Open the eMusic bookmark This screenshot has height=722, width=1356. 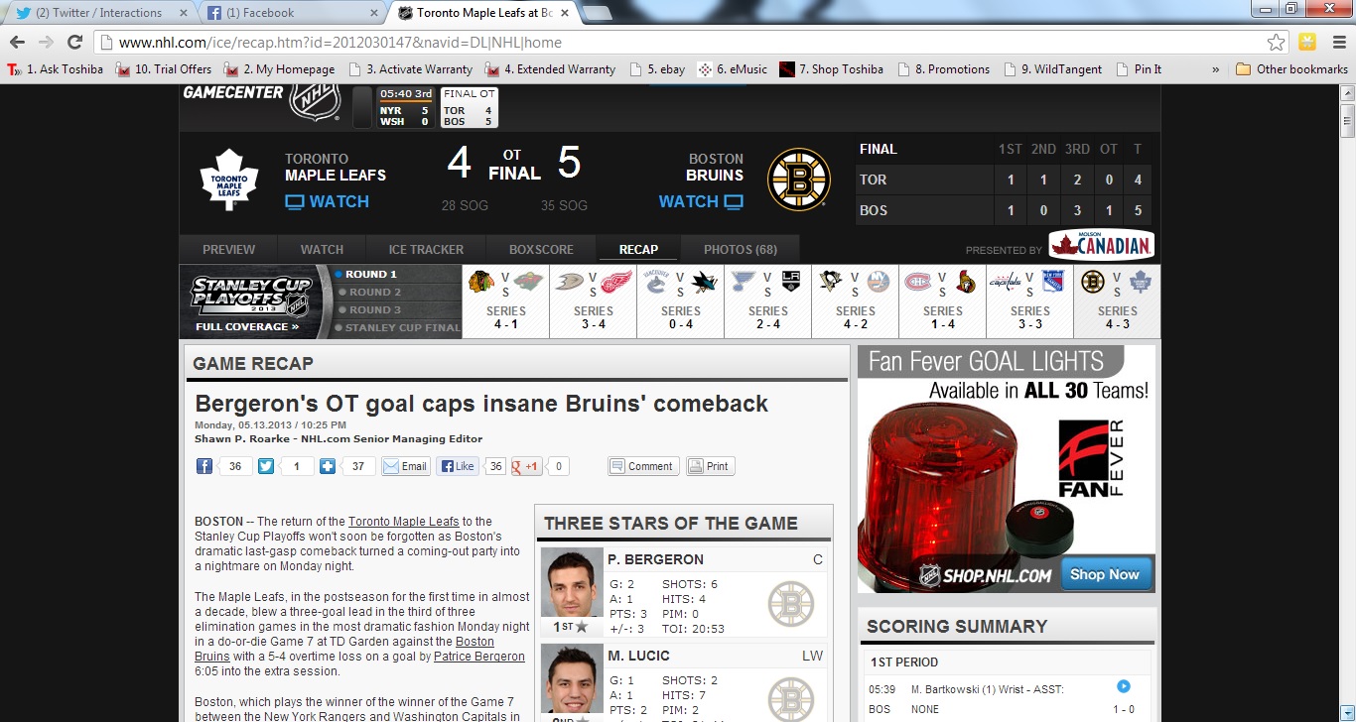click(733, 69)
